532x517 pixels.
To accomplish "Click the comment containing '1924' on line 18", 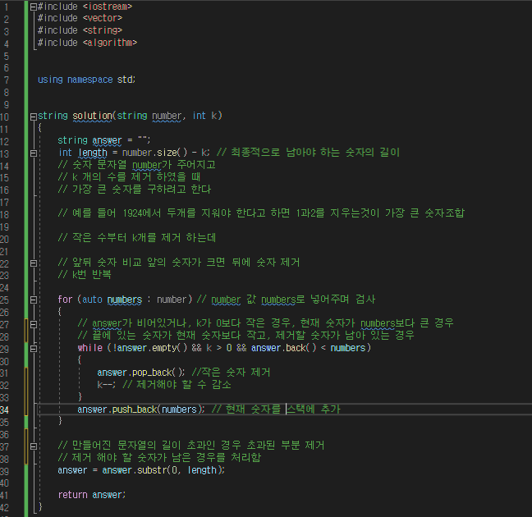I will pos(261,213).
